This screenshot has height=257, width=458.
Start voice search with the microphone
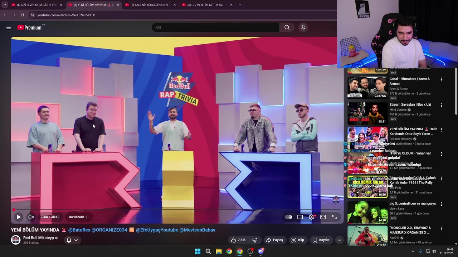(x=303, y=27)
